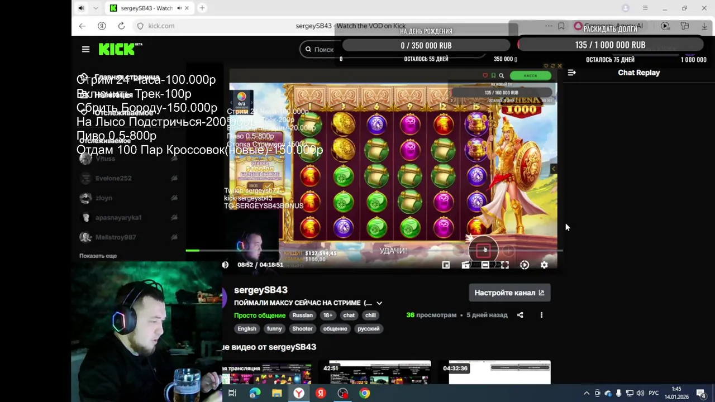The image size is (715, 402).
Task: Select the 'Shooter' tag
Action: [302, 328]
